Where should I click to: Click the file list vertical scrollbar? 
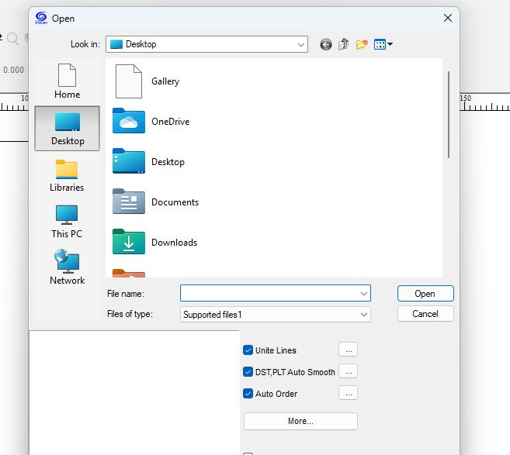(449, 114)
